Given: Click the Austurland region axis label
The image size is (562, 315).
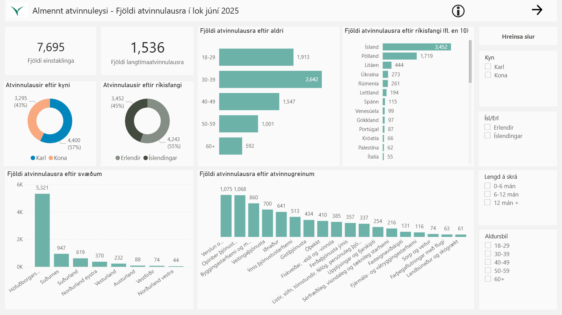Looking at the screenshot, I should (124, 278).
